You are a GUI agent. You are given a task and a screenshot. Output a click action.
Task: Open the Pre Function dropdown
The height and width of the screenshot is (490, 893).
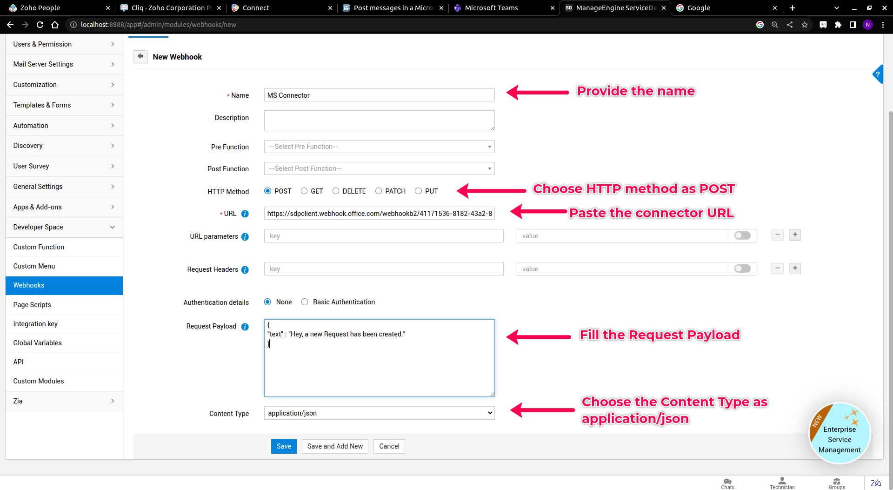379,147
